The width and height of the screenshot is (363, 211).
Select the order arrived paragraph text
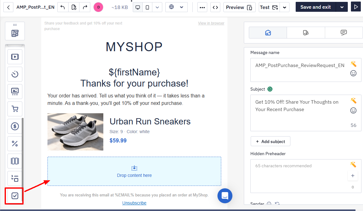(x=126, y=99)
